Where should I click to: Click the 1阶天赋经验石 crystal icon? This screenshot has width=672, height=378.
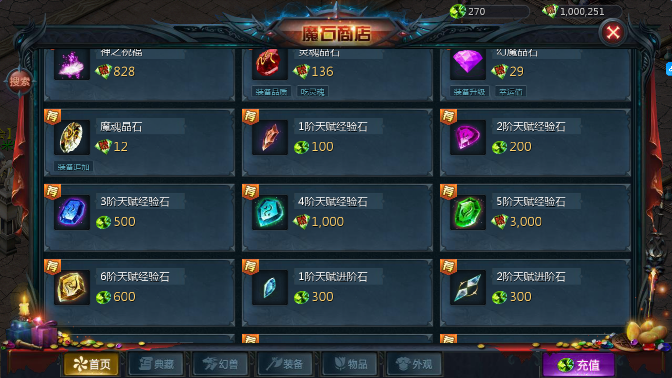click(270, 138)
